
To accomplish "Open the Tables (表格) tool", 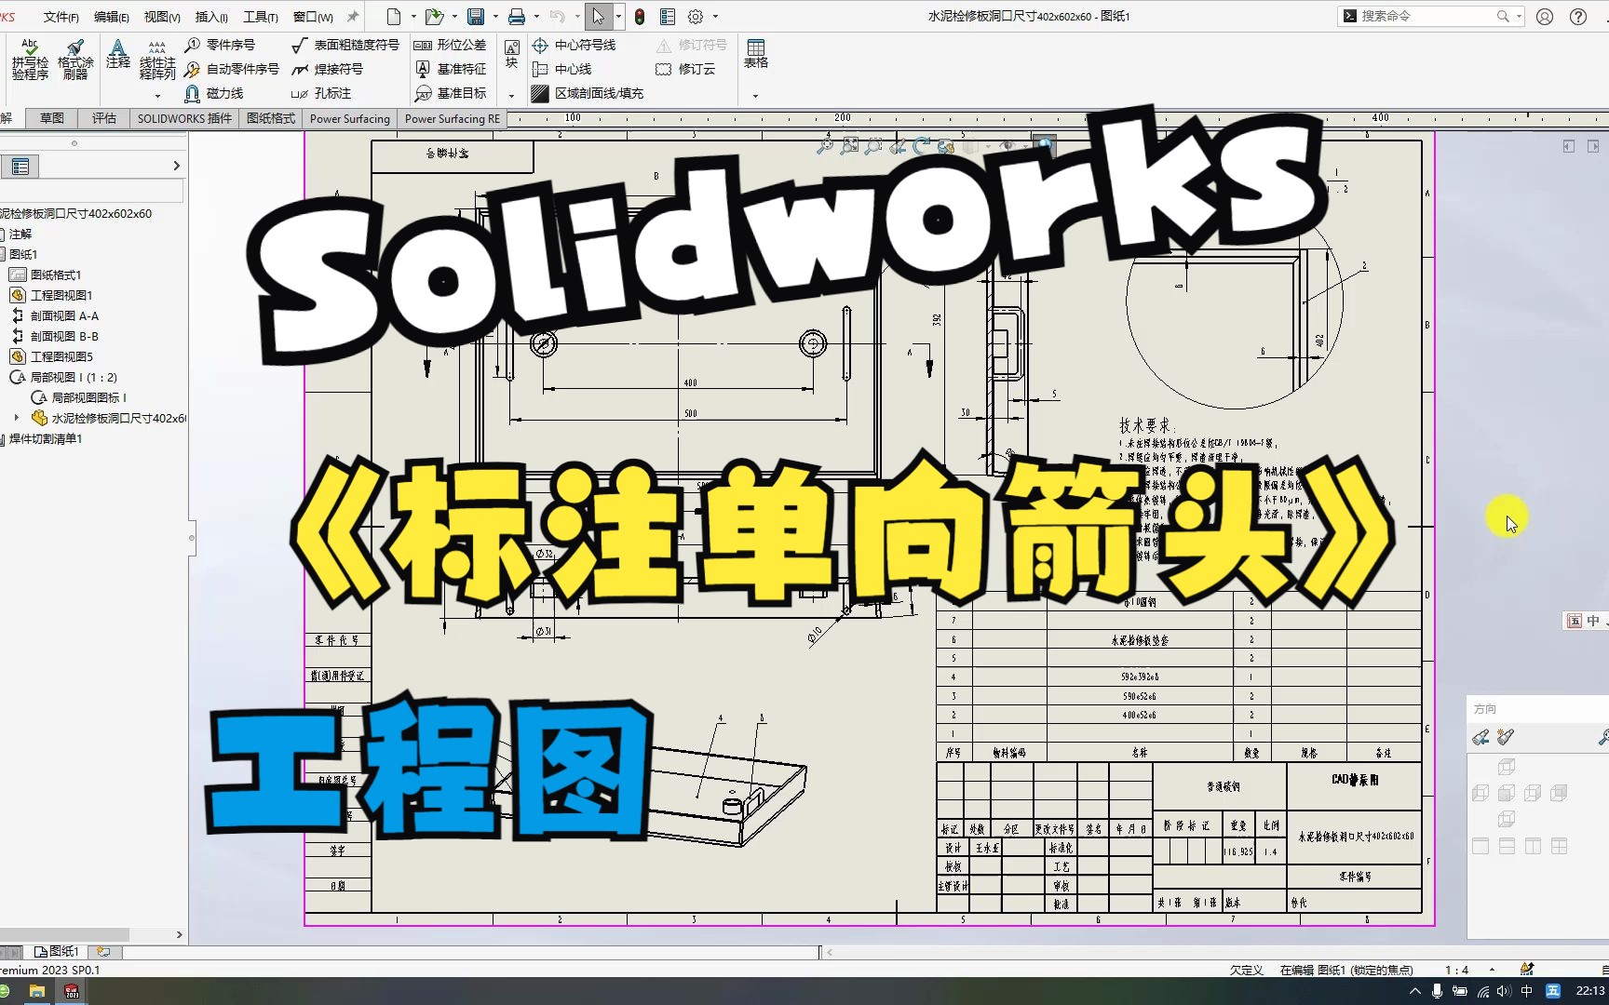I will 756,54.
